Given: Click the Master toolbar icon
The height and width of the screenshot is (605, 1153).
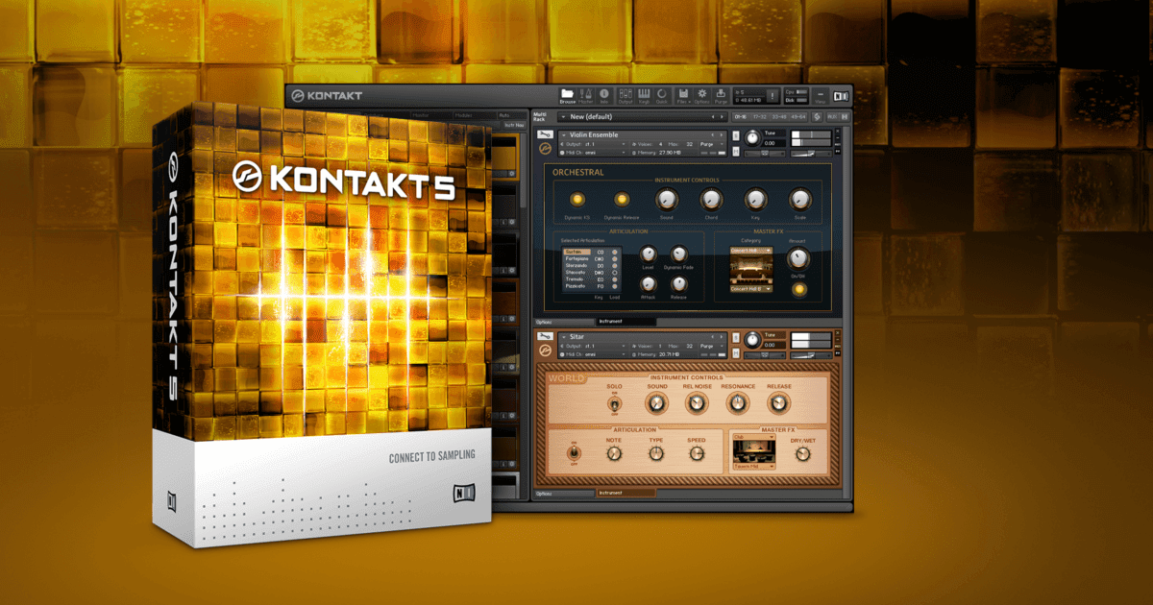Looking at the screenshot, I should tap(586, 95).
